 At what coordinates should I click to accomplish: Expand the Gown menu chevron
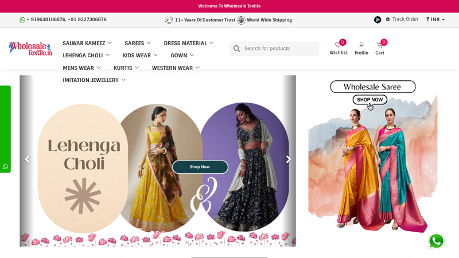point(192,55)
